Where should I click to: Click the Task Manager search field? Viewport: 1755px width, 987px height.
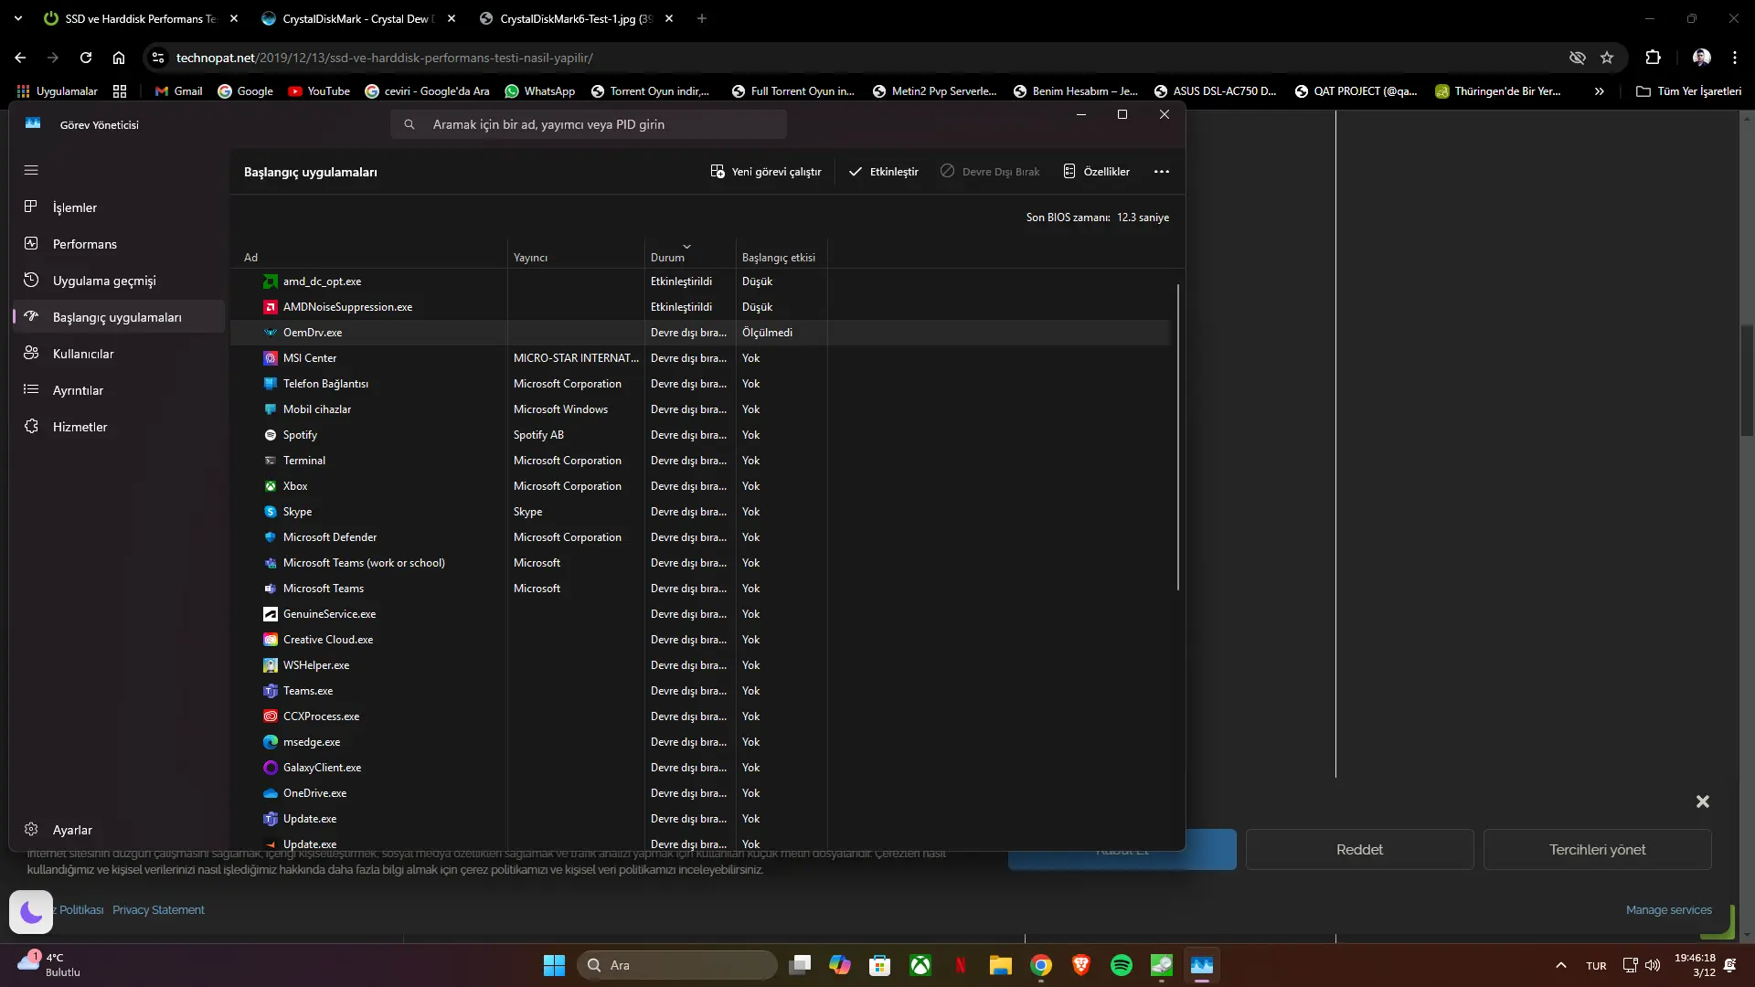589,124
